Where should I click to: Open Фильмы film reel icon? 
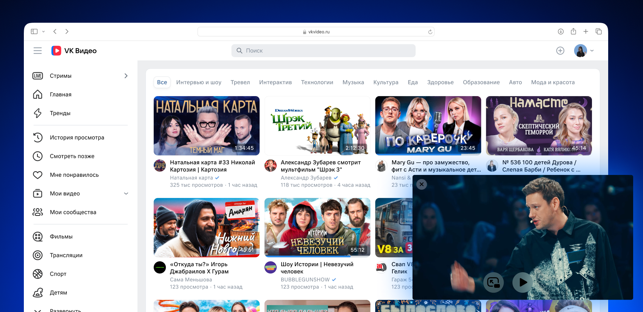pos(37,237)
